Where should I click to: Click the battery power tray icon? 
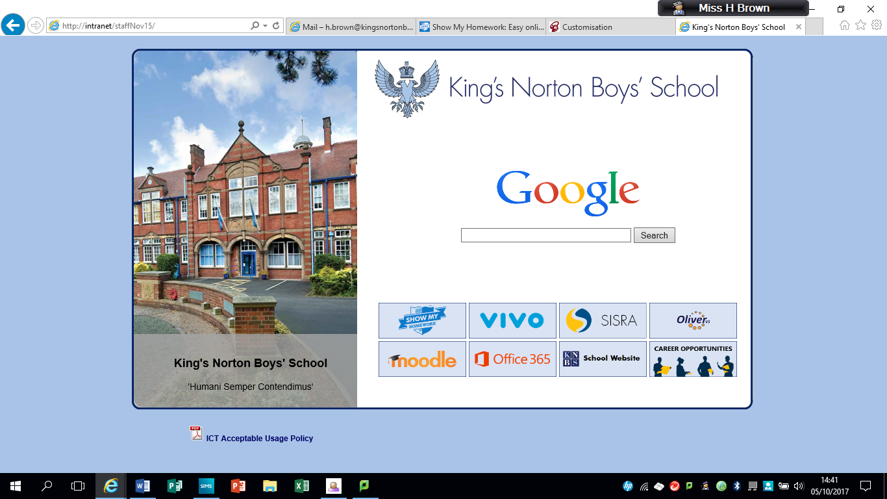point(784,485)
